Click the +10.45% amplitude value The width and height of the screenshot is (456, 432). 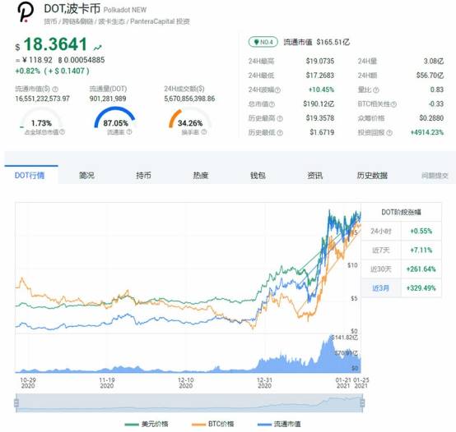point(321,90)
